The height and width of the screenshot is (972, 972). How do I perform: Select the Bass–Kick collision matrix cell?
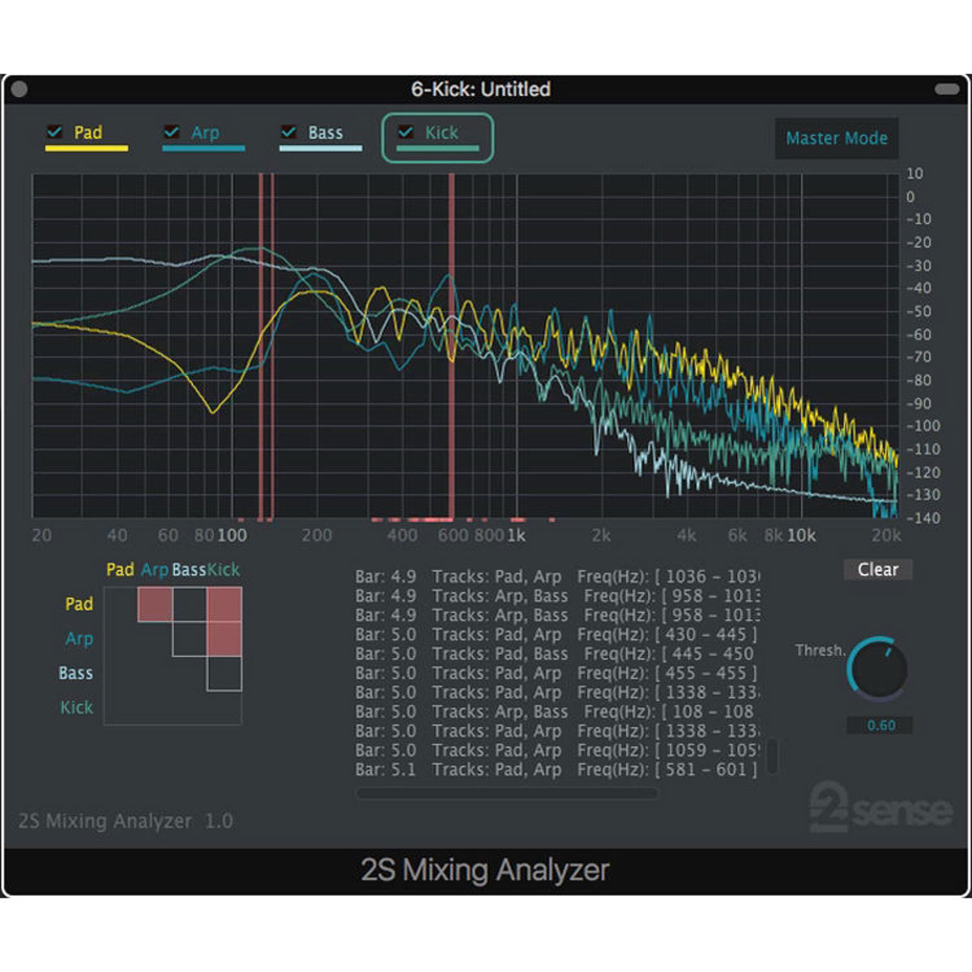(x=224, y=674)
